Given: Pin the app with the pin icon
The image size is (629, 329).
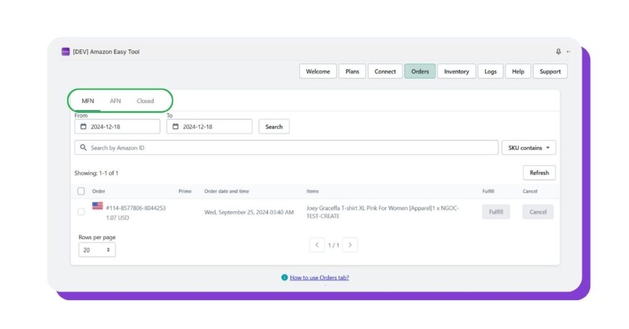Looking at the screenshot, I should click(558, 52).
